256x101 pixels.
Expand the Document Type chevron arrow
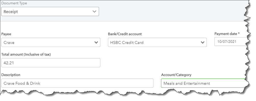coord(94,11)
